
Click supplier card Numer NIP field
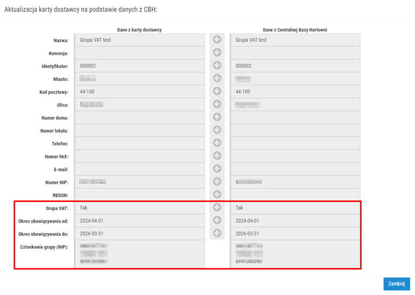coord(140,182)
